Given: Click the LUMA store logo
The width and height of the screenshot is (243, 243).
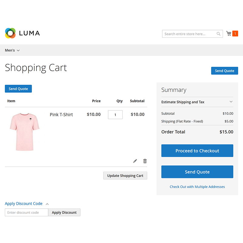Looking at the screenshot, I should coord(22,33).
